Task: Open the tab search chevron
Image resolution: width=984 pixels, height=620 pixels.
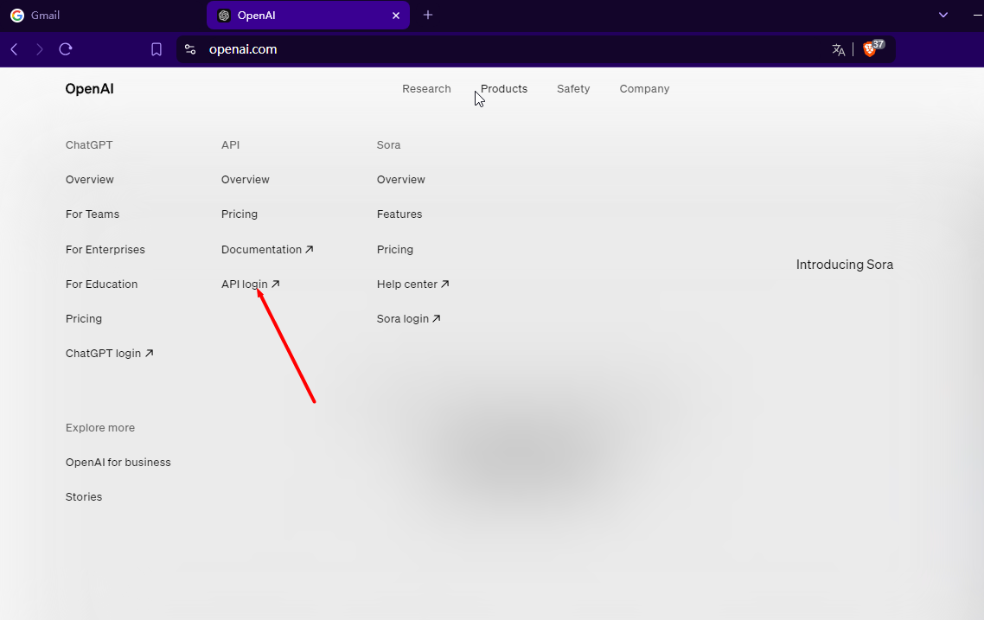Action: [943, 15]
